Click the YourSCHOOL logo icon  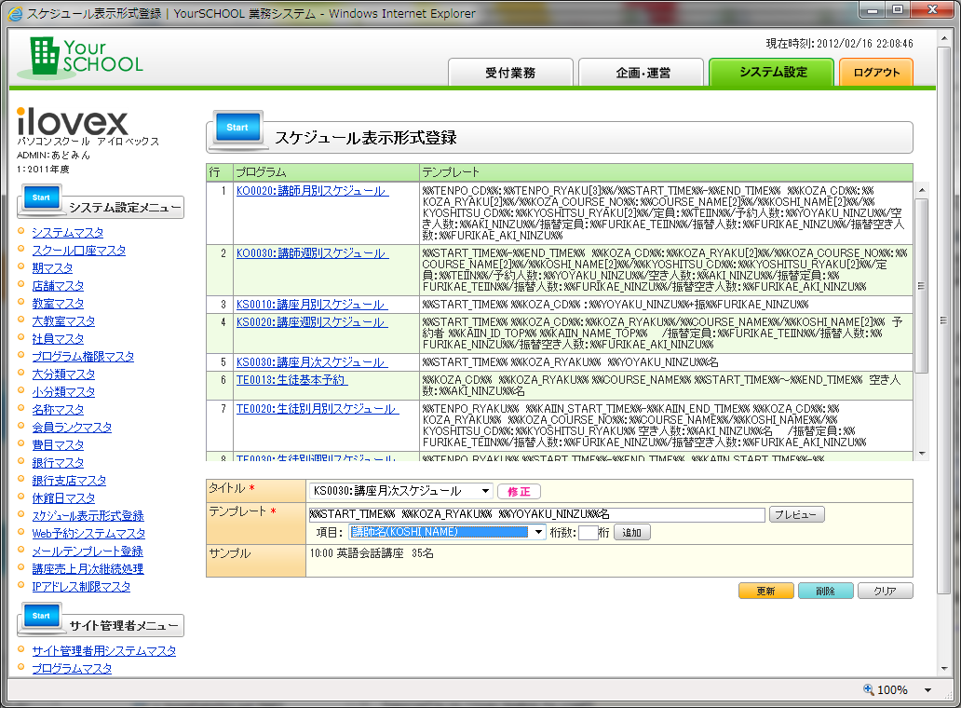(x=43, y=57)
